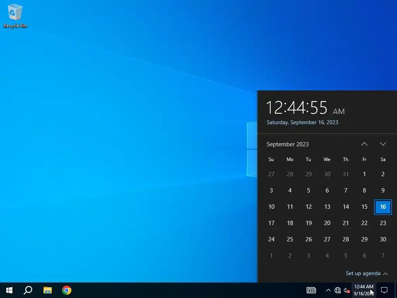The width and height of the screenshot is (397, 298).
Task: Select September 30 in the fifth week row
Action: (383, 239)
